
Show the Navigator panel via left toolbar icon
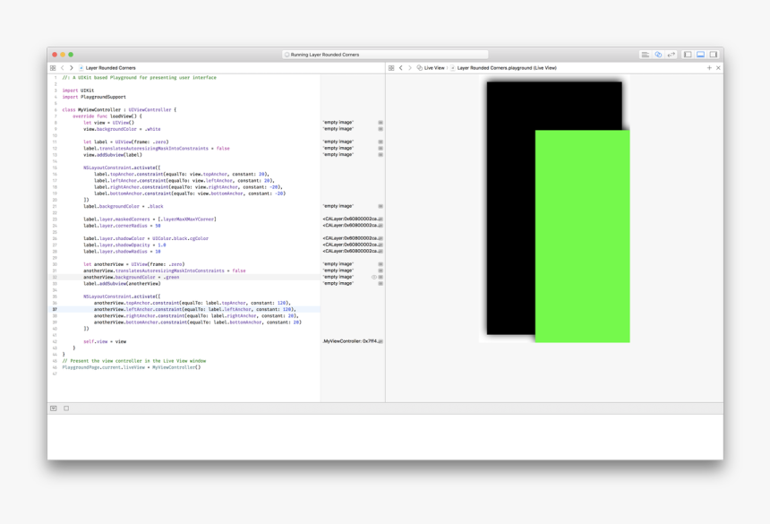click(688, 55)
